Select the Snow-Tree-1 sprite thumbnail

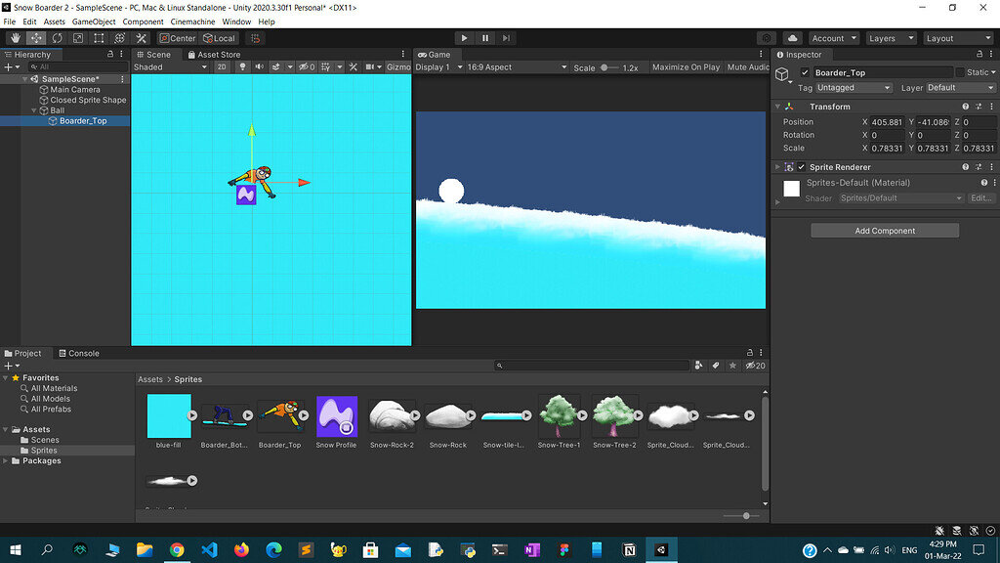click(559, 417)
